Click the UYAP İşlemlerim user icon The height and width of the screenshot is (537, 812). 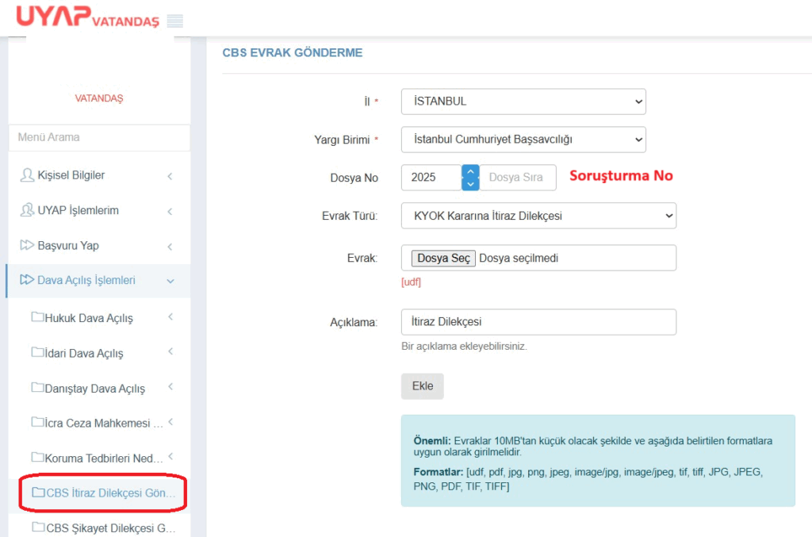point(27,210)
